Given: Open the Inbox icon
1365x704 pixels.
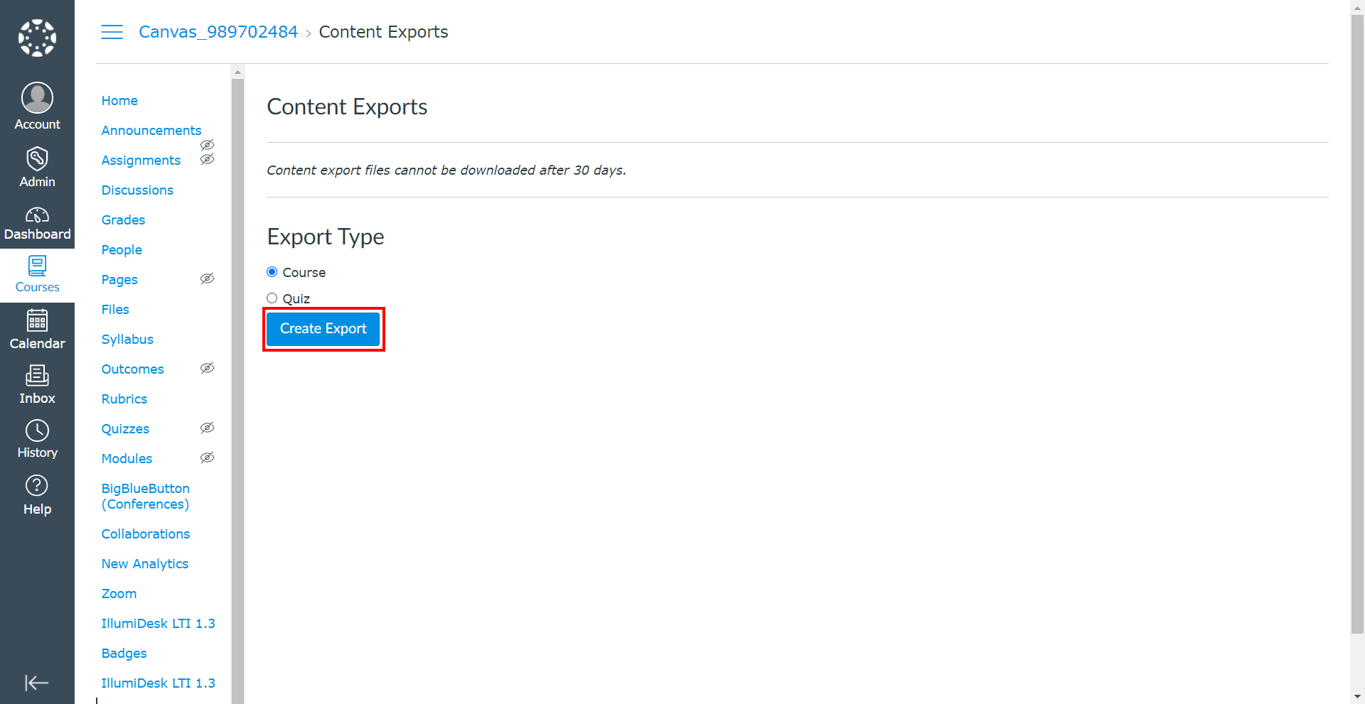Looking at the screenshot, I should click(37, 375).
